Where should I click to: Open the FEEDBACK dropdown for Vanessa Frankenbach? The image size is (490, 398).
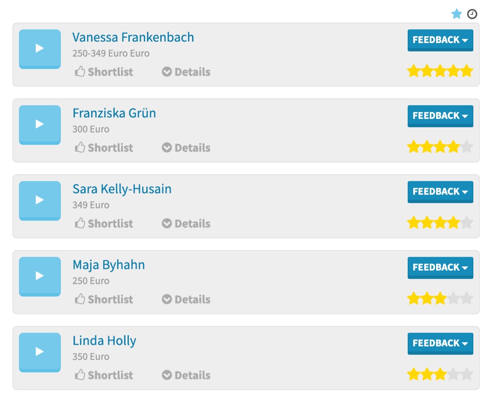tap(440, 41)
